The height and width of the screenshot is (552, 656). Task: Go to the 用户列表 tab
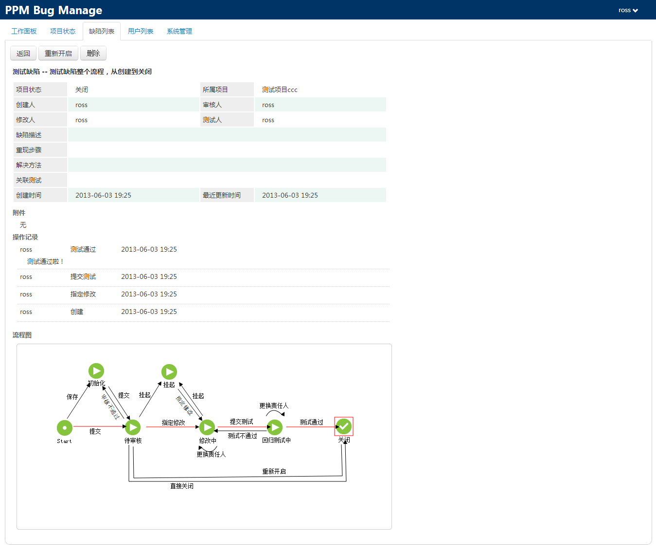141,31
